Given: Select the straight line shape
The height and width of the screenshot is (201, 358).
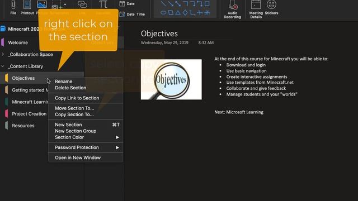Looking at the screenshot, I should click(x=163, y=4).
